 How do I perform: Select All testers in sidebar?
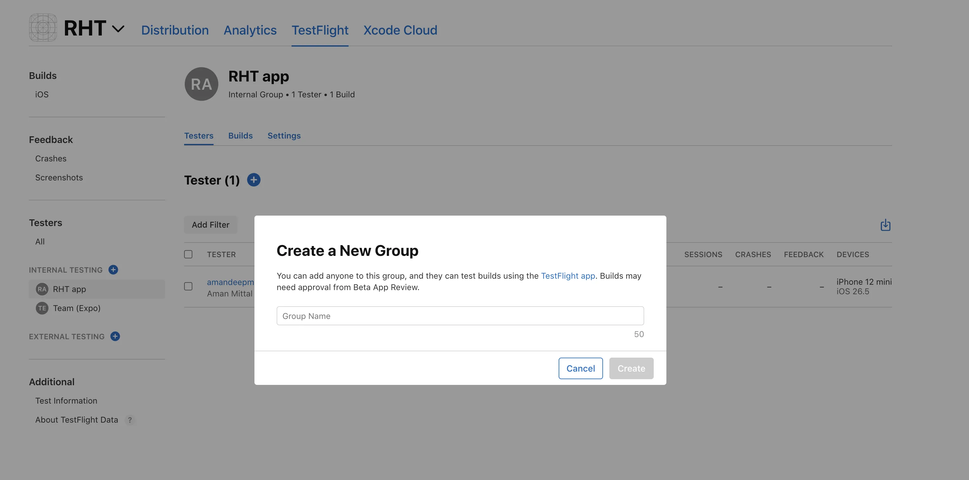pos(40,242)
